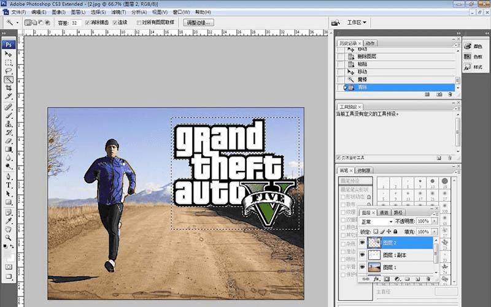This screenshot has width=491, height=307.
Task: Select the Path Selection tool
Action: pyautogui.click(x=9, y=194)
